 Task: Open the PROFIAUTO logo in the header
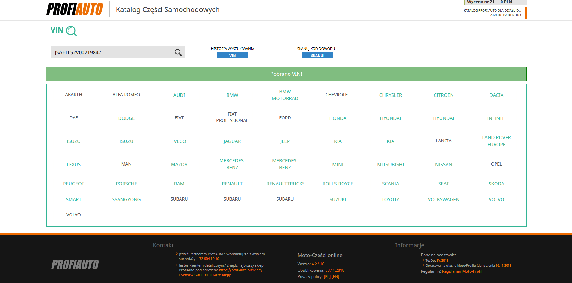(75, 9)
